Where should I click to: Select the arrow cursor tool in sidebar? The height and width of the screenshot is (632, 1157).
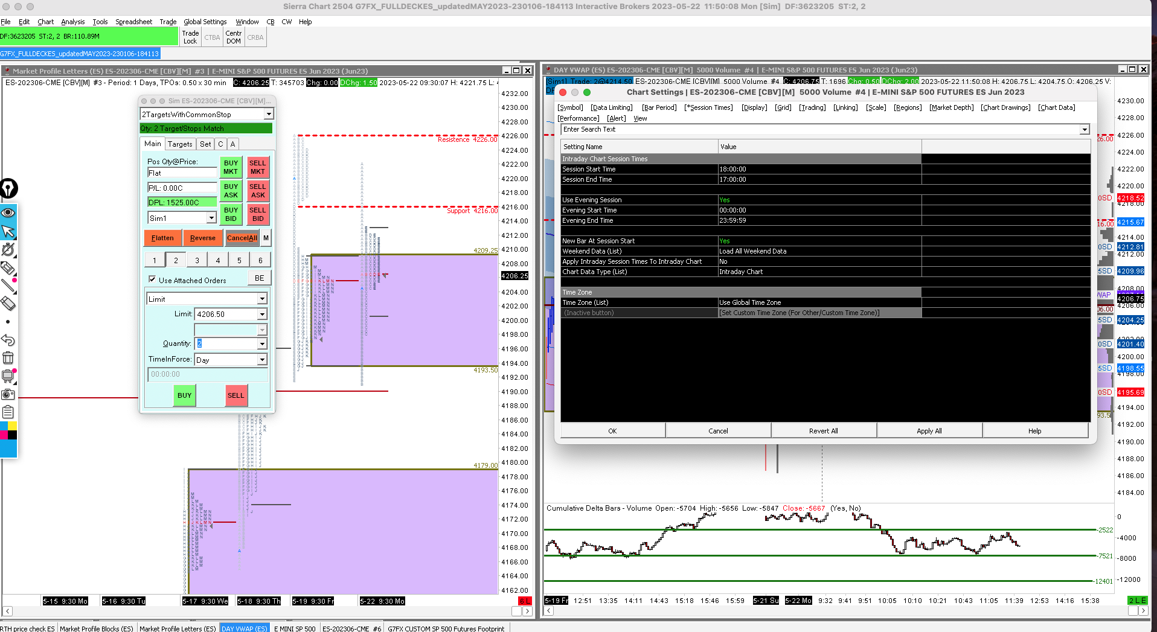[x=8, y=231]
